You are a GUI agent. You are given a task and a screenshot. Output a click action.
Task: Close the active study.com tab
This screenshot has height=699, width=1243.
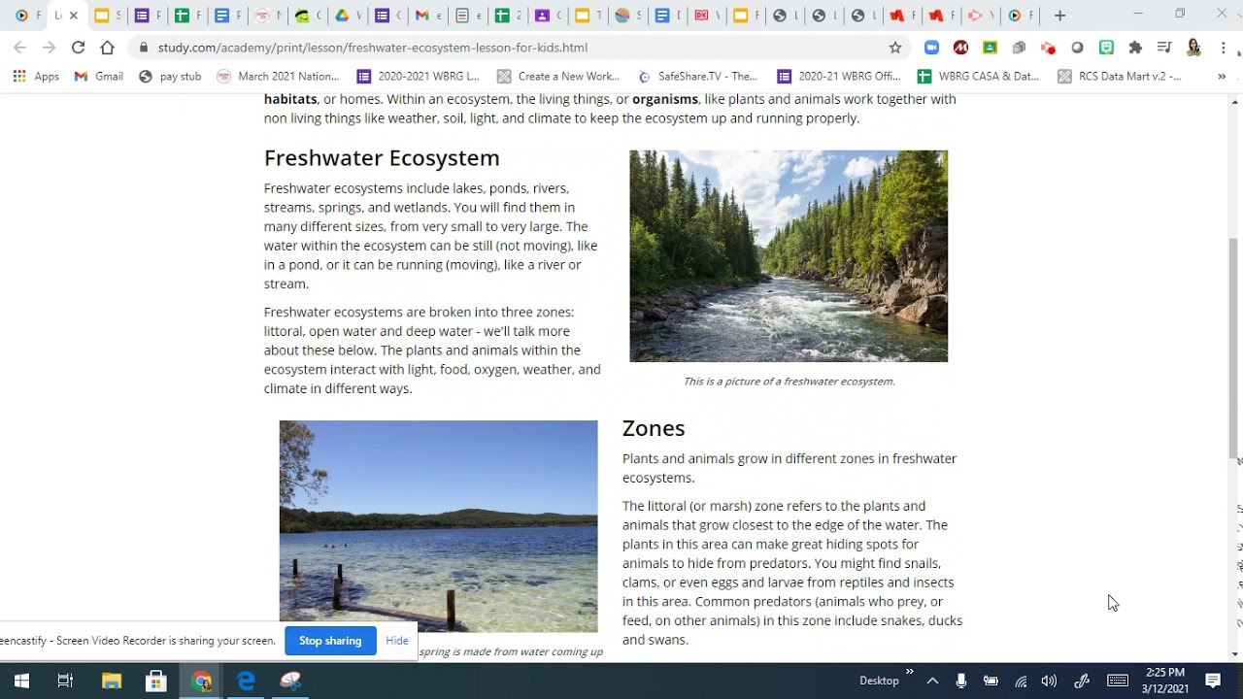[x=73, y=16]
